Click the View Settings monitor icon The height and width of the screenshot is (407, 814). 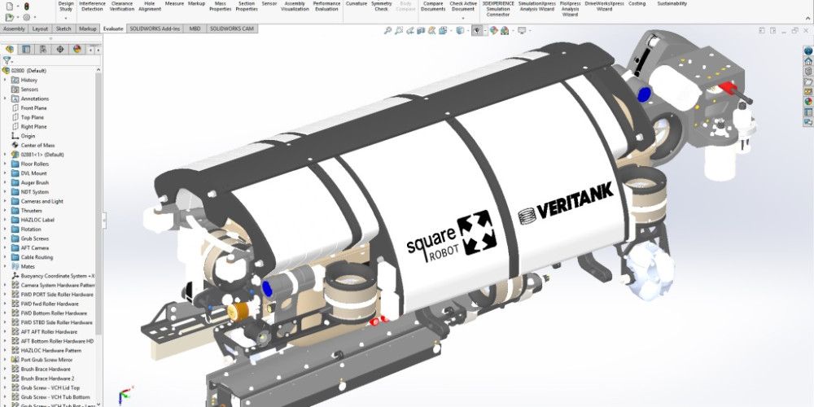click(521, 31)
